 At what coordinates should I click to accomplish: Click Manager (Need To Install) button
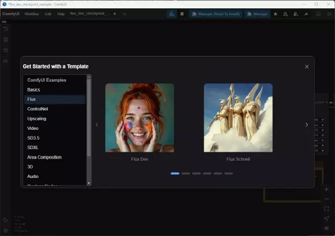[x=215, y=14]
